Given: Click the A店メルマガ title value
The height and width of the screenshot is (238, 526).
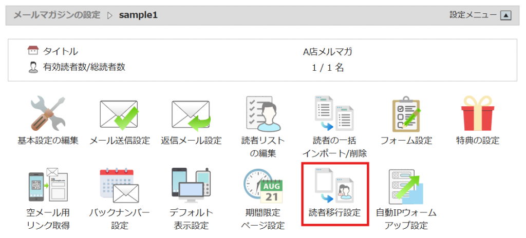Looking at the screenshot, I should pyautogui.click(x=327, y=52).
